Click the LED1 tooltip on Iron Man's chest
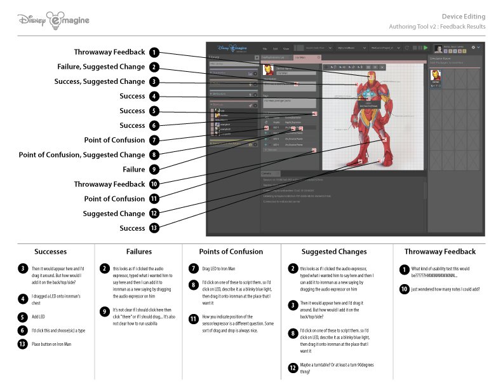503x389 pixels. click(369, 105)
